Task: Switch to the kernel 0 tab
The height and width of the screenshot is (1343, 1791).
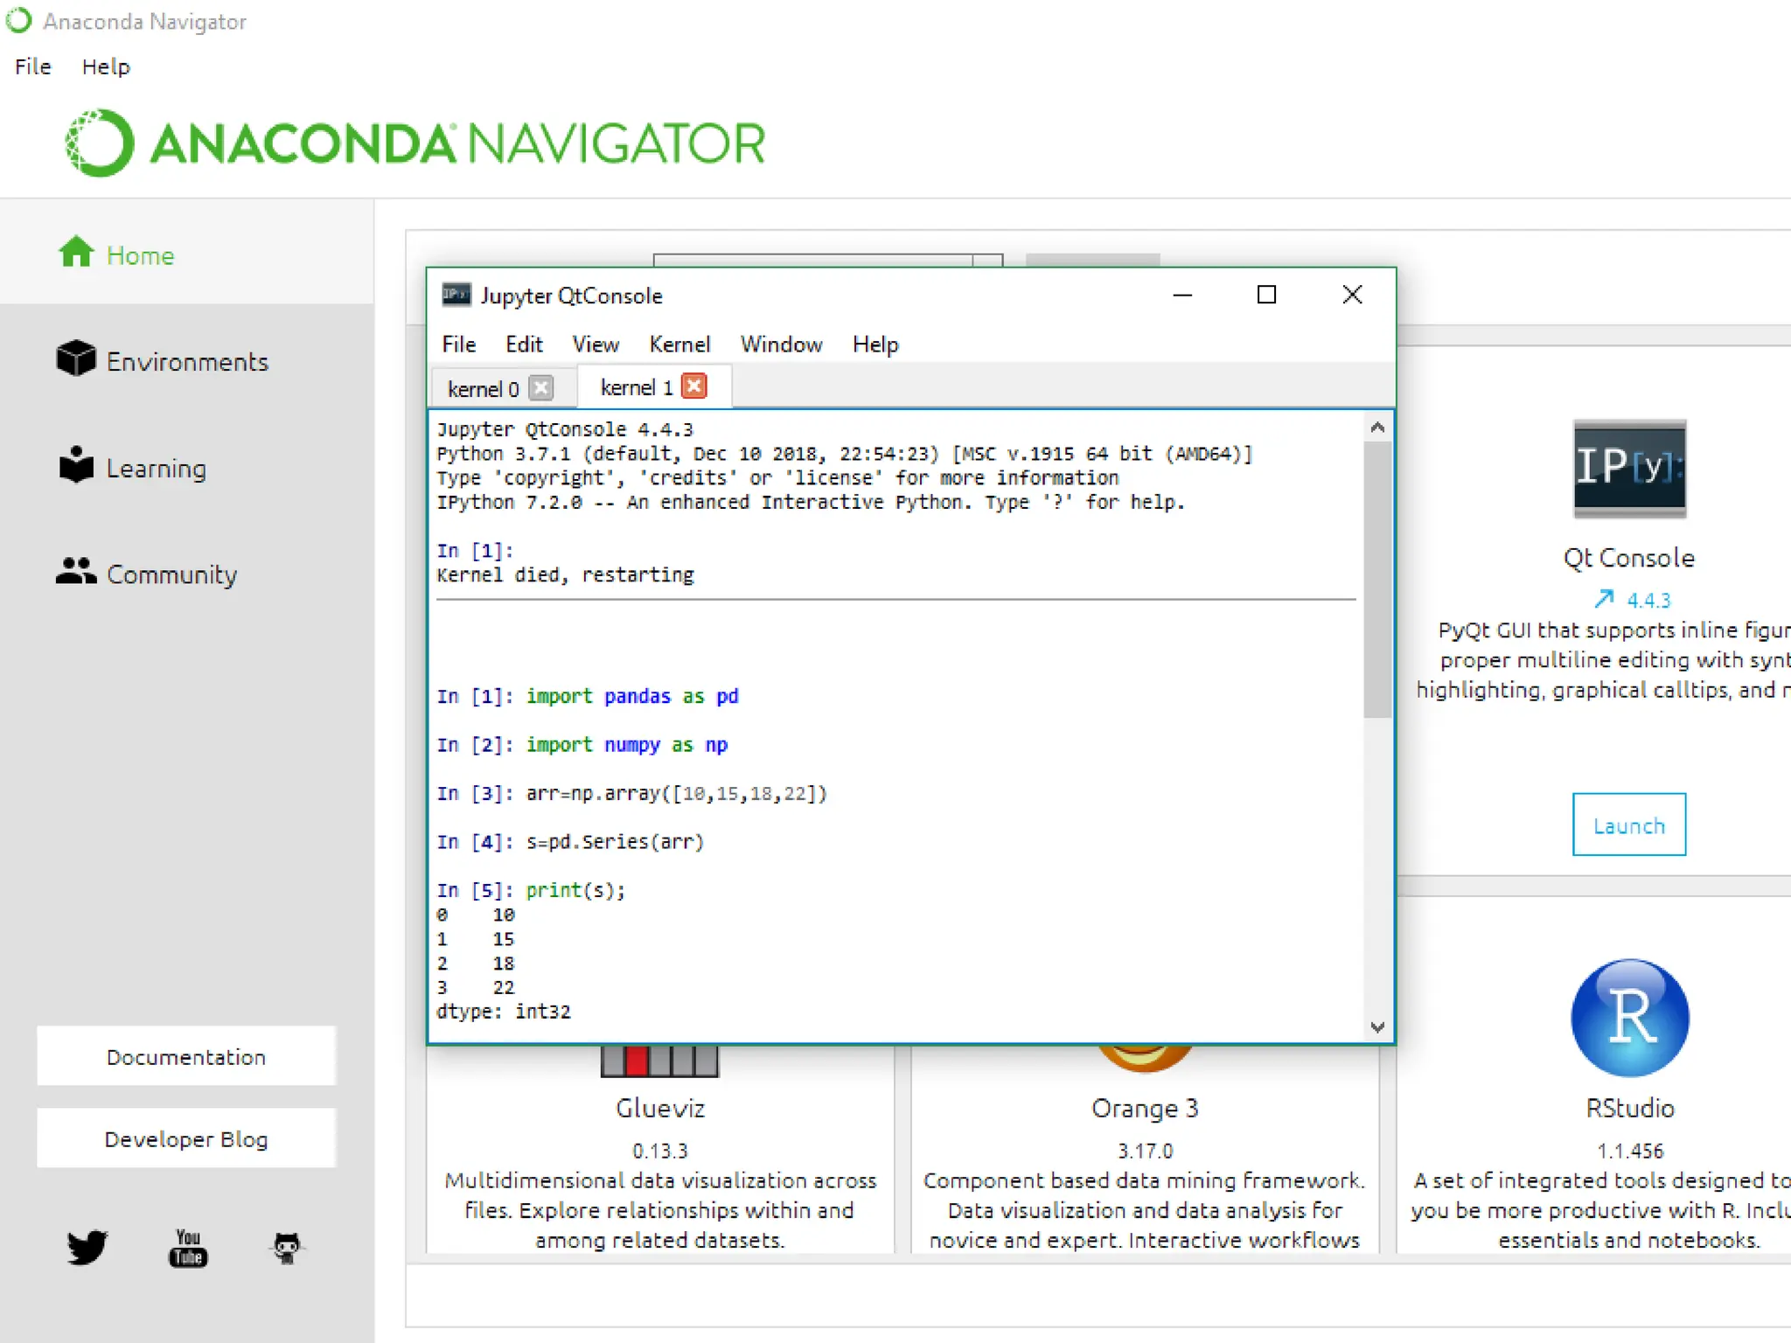Action: tap(484, 388)
